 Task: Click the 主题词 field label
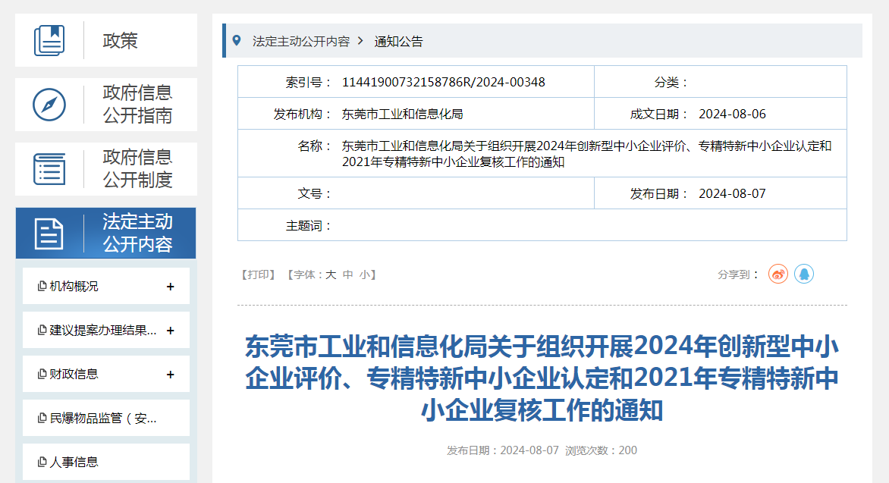click(309, 226)
